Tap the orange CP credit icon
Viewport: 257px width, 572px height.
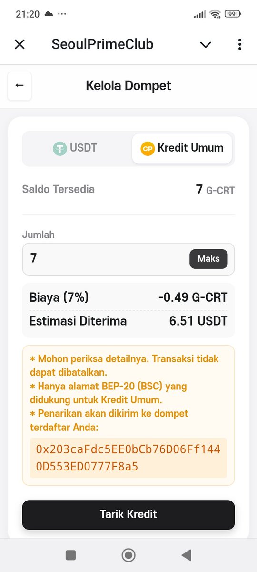148,148
